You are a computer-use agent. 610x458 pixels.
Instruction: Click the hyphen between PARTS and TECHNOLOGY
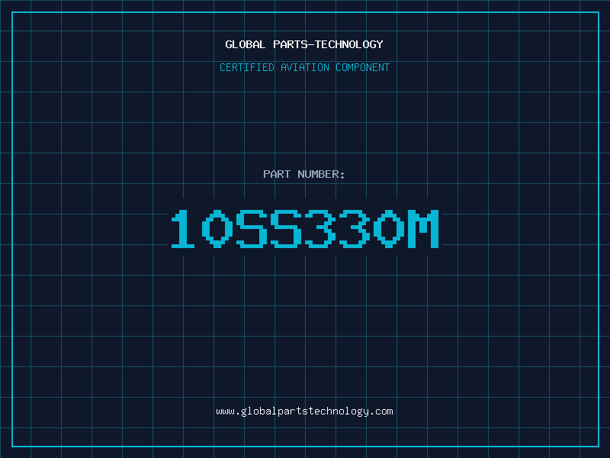(x=311, y=44)
